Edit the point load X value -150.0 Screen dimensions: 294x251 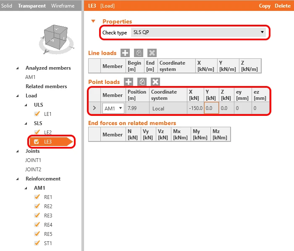pos(195,108)
